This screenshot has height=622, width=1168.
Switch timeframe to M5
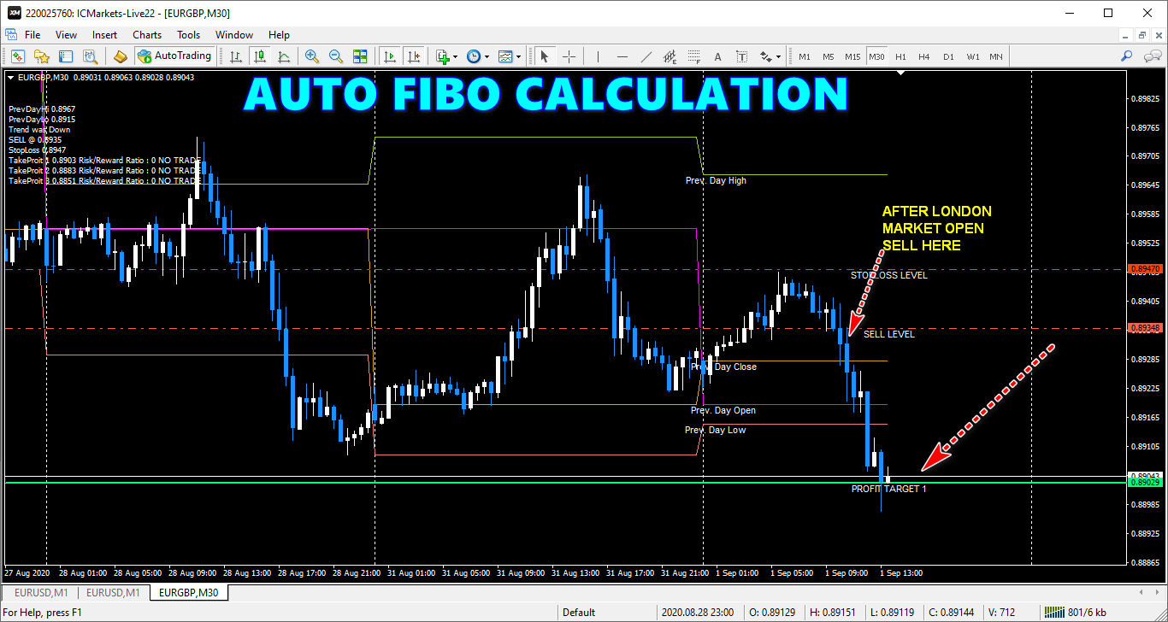828,56
